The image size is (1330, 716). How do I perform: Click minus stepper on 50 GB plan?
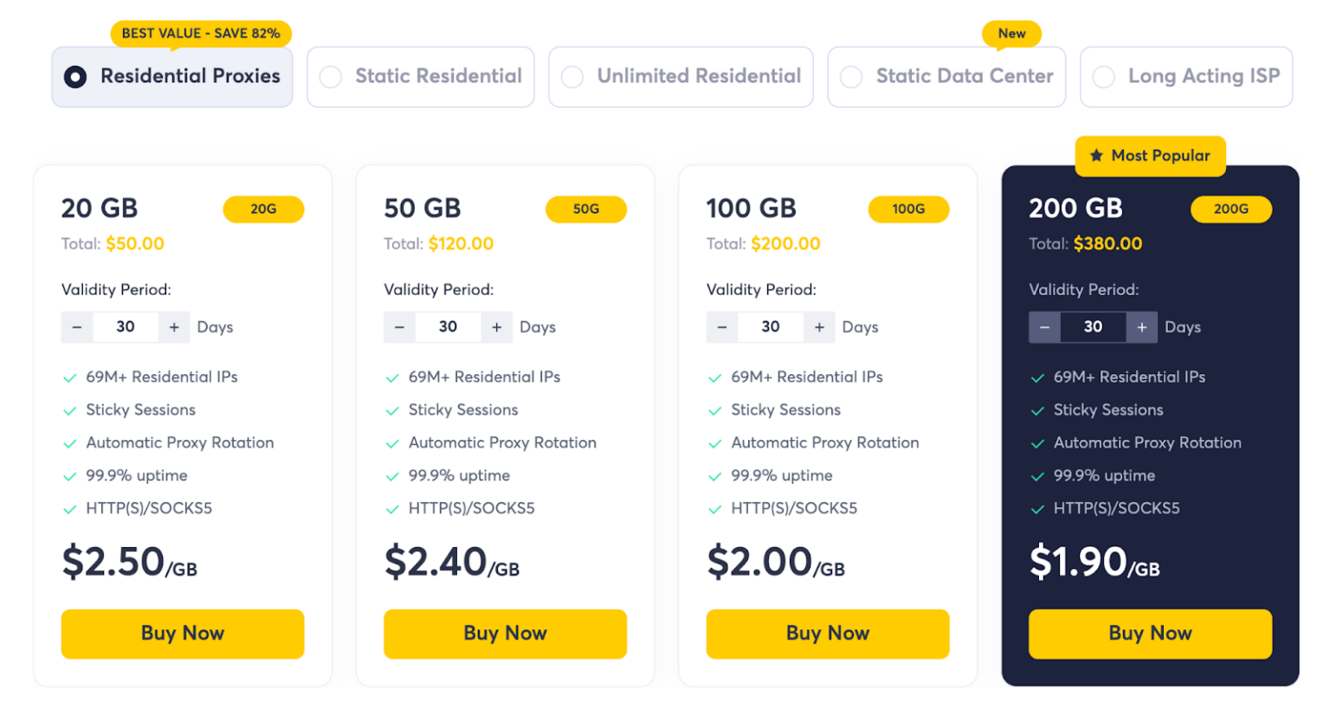click(x=399, y=327)
